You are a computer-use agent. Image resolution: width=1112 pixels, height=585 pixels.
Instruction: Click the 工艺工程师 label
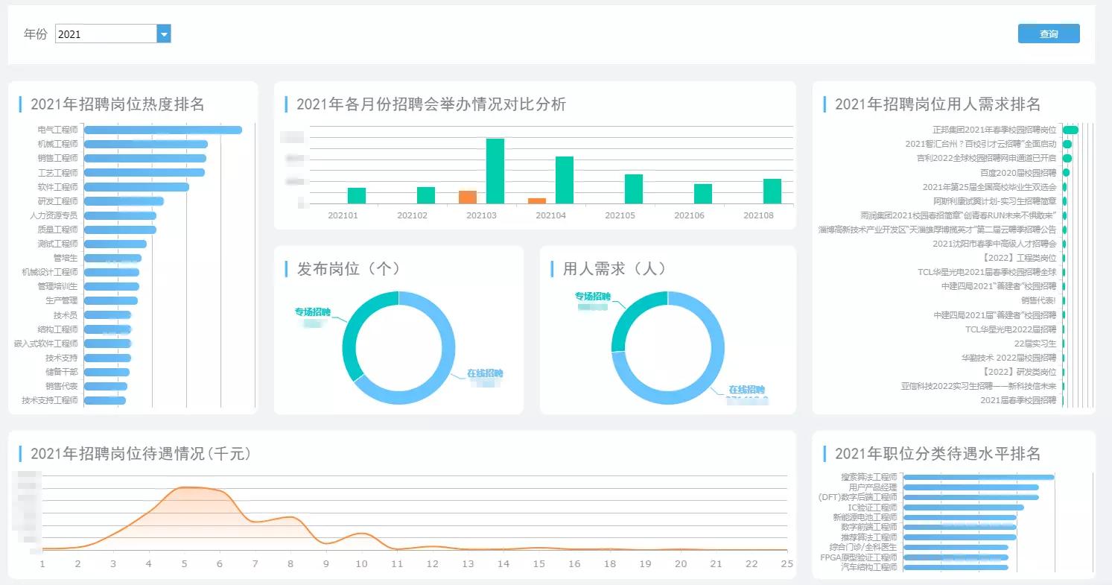(x=57, y=173)
